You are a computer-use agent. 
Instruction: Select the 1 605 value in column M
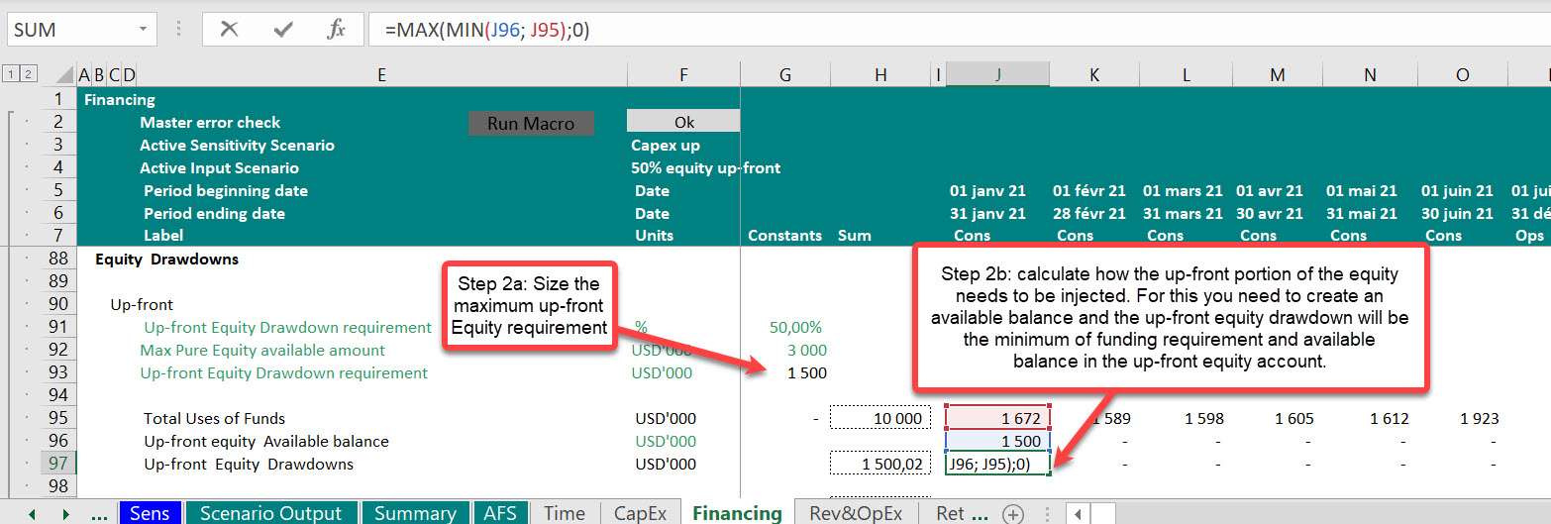pos(1278,418)
